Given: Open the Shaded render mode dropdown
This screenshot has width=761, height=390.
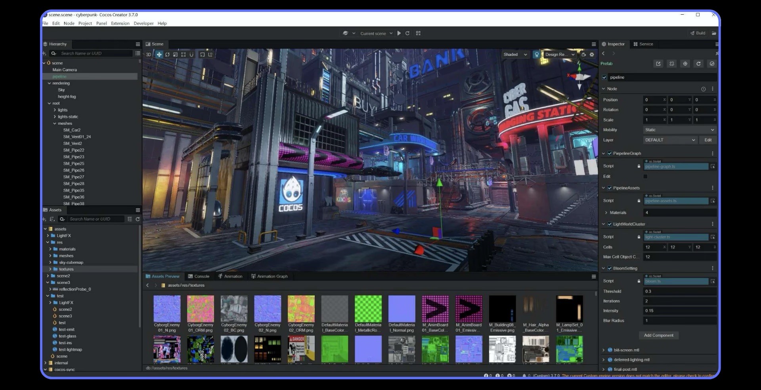Looking at the screenshot, I should tap(515, 54).
